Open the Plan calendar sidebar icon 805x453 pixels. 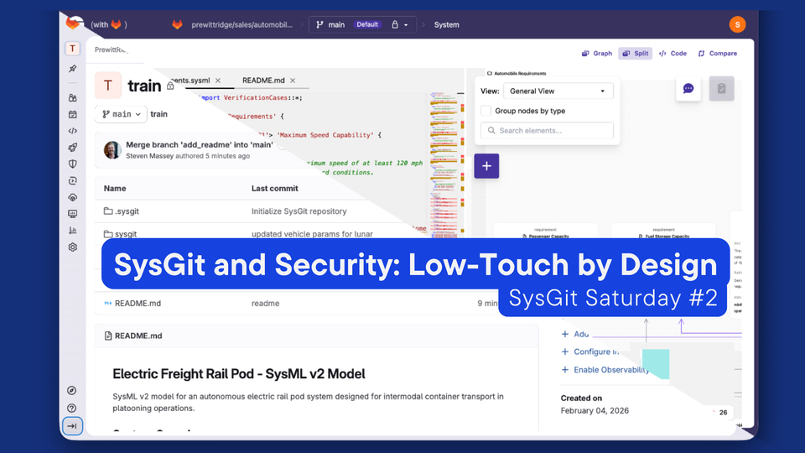tap(72, 115)
